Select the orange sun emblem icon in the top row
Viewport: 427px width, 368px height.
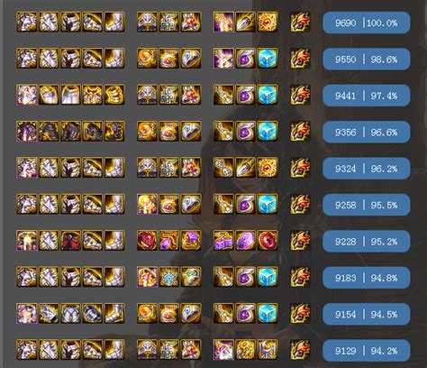tap(268, 22)
